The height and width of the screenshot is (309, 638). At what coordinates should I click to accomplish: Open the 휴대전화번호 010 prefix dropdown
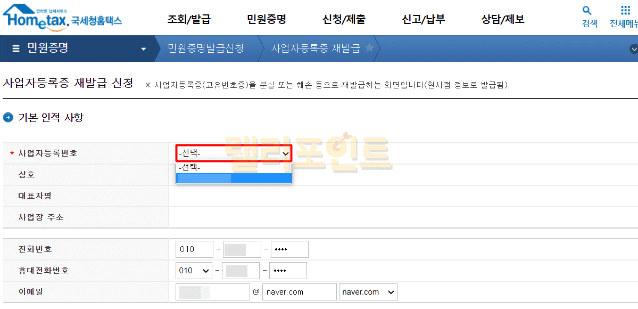pos(194,271)
